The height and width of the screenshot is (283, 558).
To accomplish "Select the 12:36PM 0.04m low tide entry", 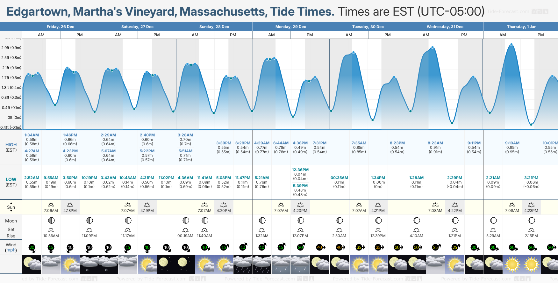I will click(300, 174).
